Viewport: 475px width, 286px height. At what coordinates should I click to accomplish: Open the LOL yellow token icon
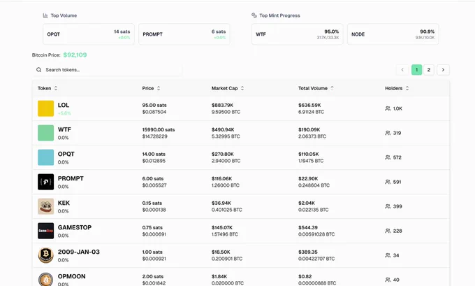(45, 108)
